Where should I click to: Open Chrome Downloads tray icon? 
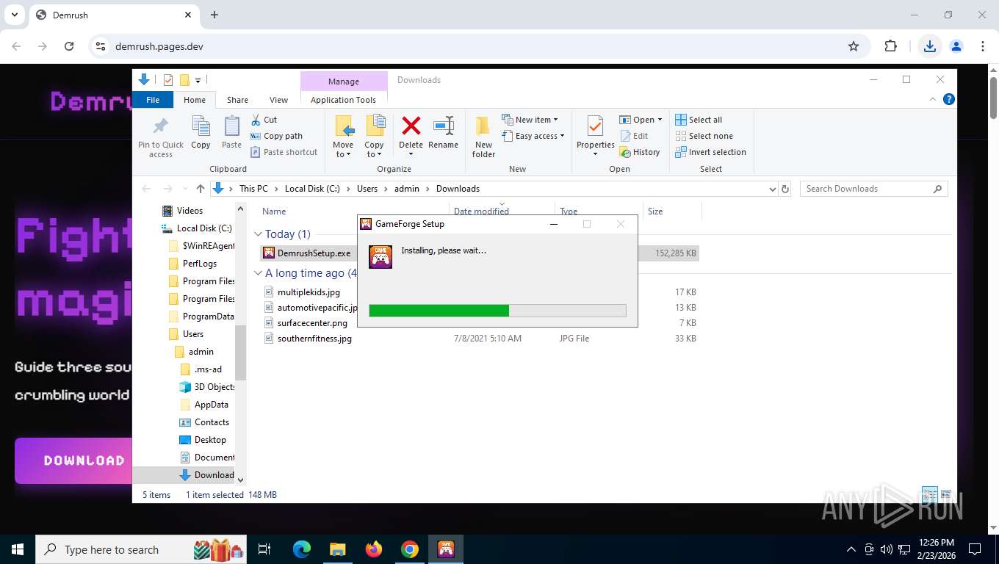pos(930,46)
